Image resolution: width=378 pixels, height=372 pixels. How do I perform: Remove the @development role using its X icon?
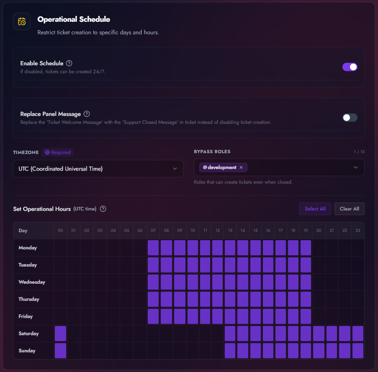click(x=241, y=167)
